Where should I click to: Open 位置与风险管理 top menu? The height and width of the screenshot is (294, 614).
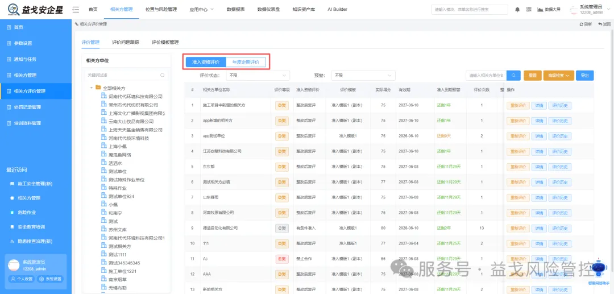click(x=161, y=10)
